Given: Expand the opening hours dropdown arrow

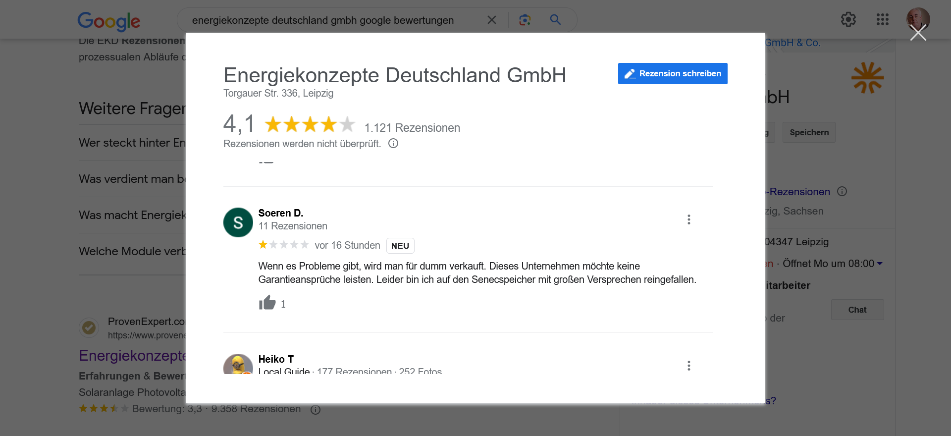Looking at the screenshot, I should pos(880,264).
